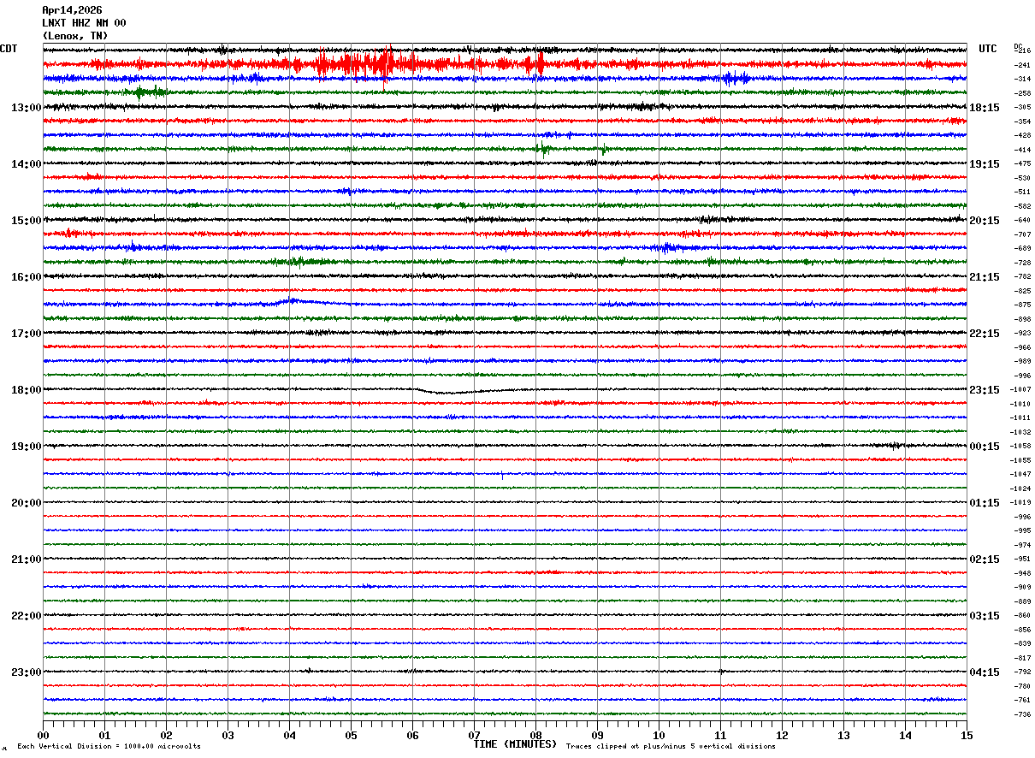Image resolution: width=1035 pixels, height=758 pixels.
Task: Click the DC offset value "-530"
Action: click(1022, 178)
